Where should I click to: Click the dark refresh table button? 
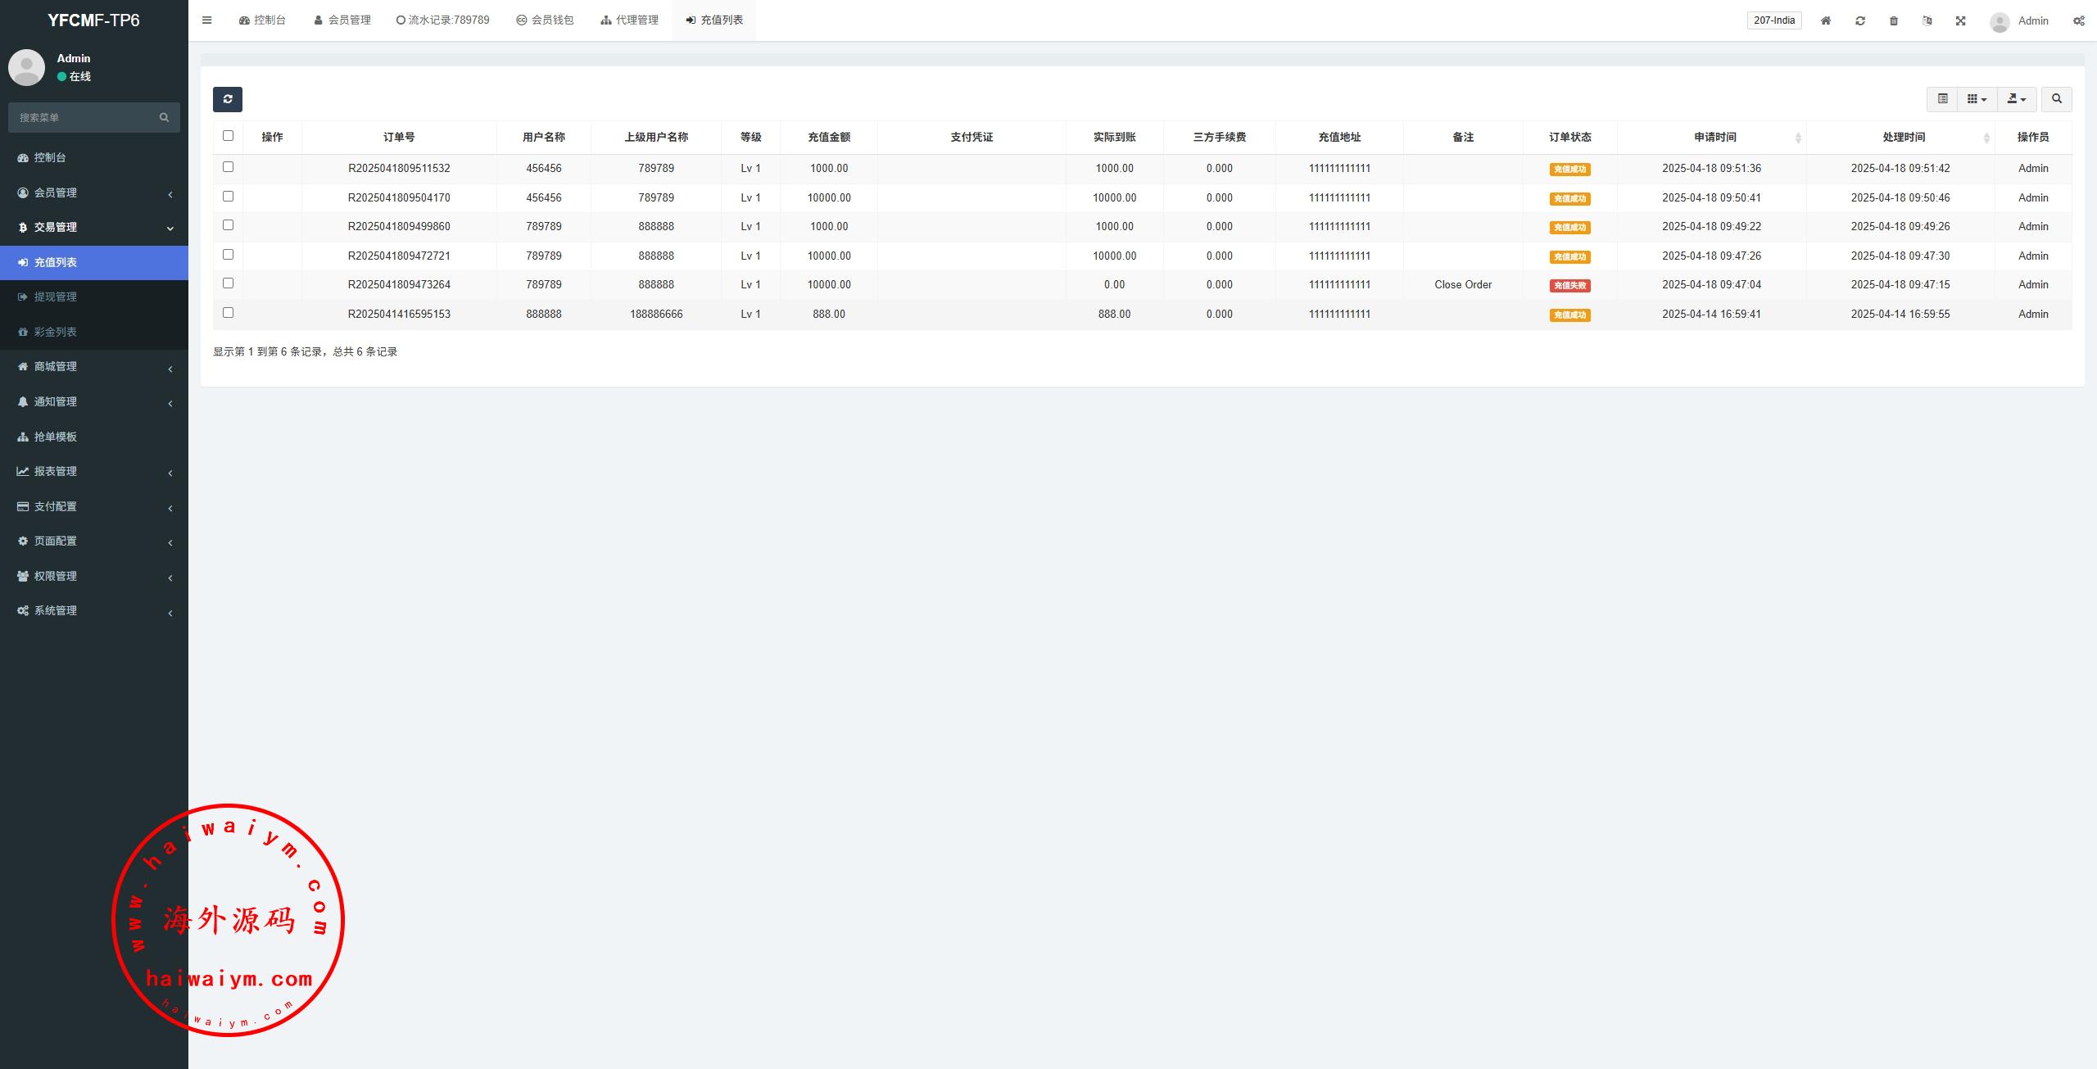(227, 99)
